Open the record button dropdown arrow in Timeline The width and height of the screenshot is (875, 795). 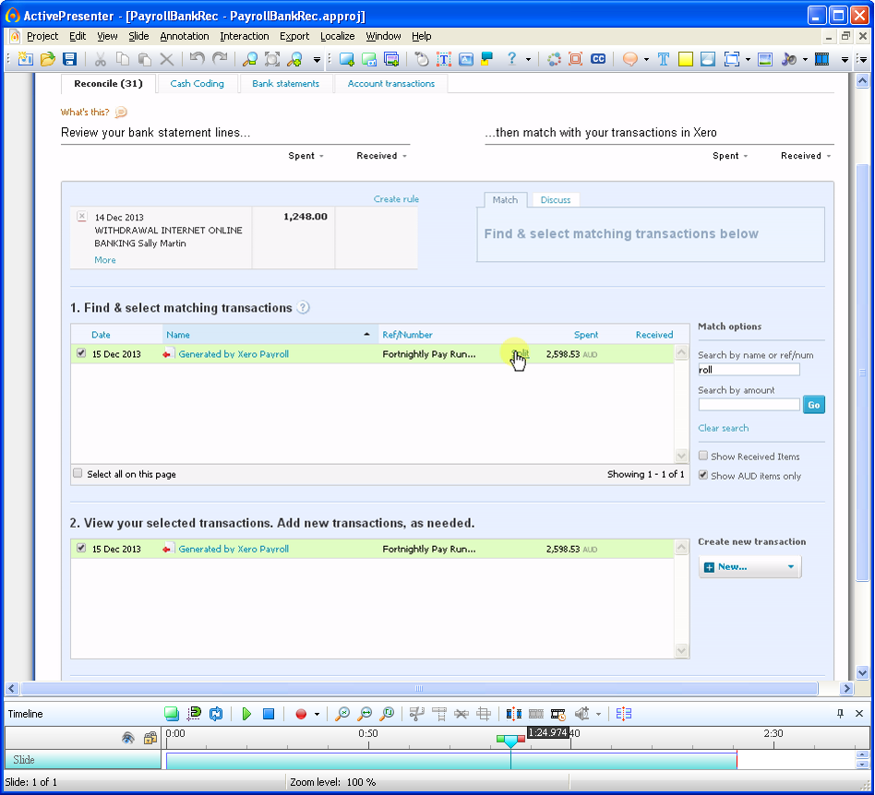coord(317,714)
